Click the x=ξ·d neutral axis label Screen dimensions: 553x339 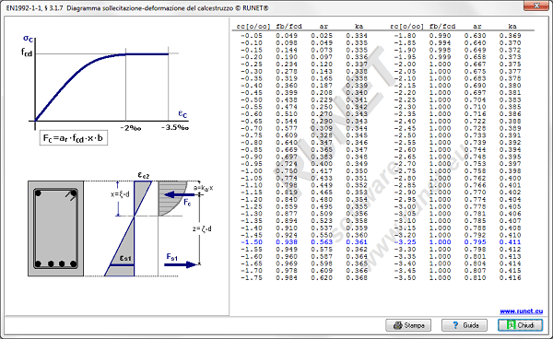tap(120, 194)
